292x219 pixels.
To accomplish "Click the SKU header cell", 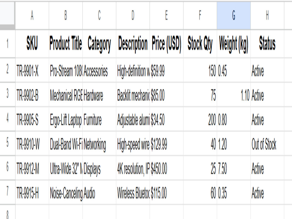I will 32,44.
